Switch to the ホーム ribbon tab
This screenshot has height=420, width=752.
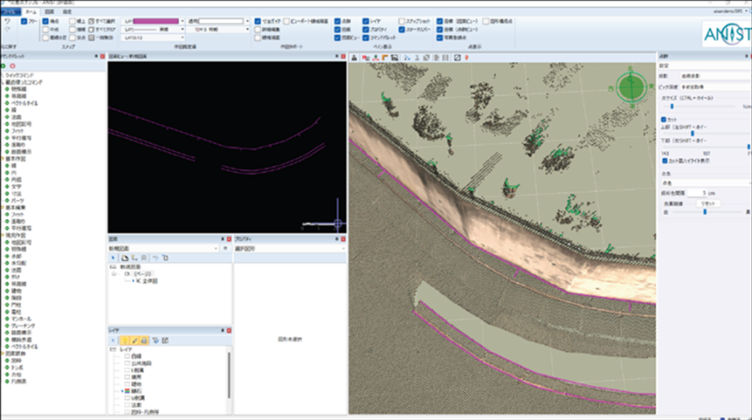[31, 11]
